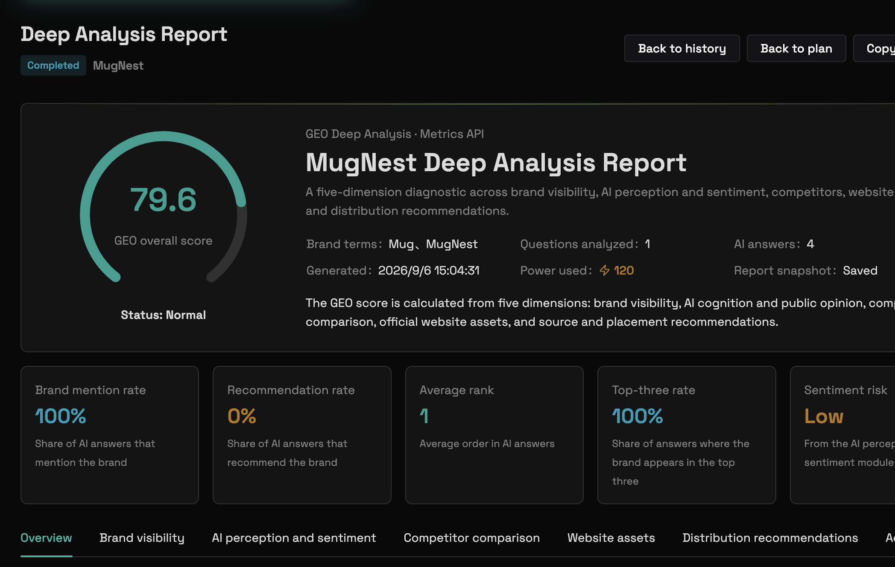Click the Top-three rate card
This screenshot has width=895, height=567.
point(687,435)
